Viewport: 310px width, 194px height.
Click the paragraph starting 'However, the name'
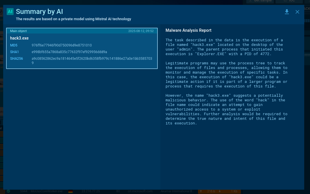(226, 109)
